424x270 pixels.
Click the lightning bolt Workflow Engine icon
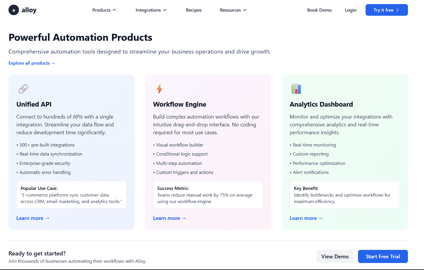[x=159, y=89]
